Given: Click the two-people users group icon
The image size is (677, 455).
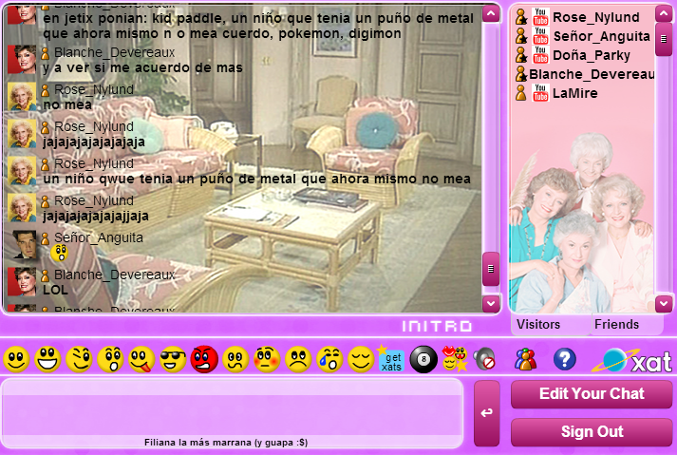Looking at the screenshot, I should 525,359.
